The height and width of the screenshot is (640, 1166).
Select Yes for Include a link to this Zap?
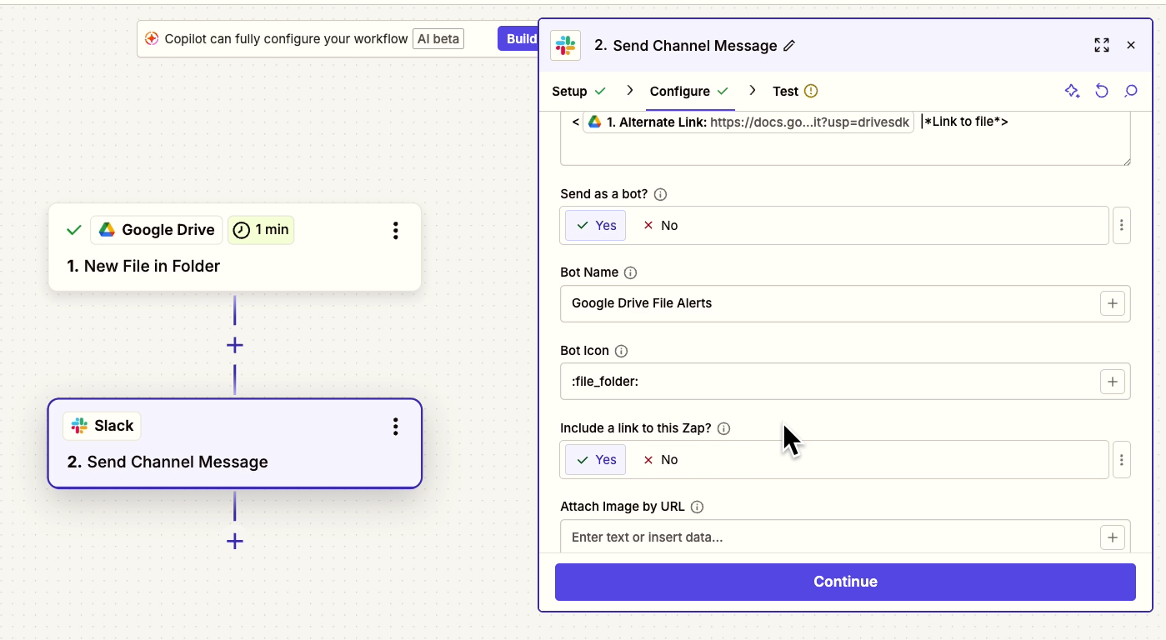[x=595, y=460]
